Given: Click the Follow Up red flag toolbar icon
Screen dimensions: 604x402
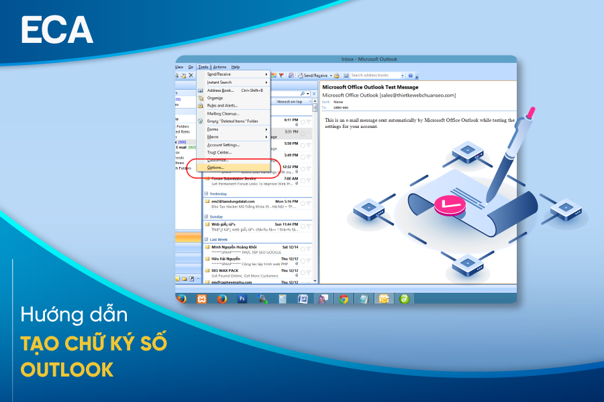Looking at the screenshot, I should (x=282, y=76).
